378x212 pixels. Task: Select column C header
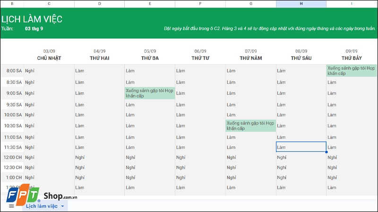coord(49,4)
